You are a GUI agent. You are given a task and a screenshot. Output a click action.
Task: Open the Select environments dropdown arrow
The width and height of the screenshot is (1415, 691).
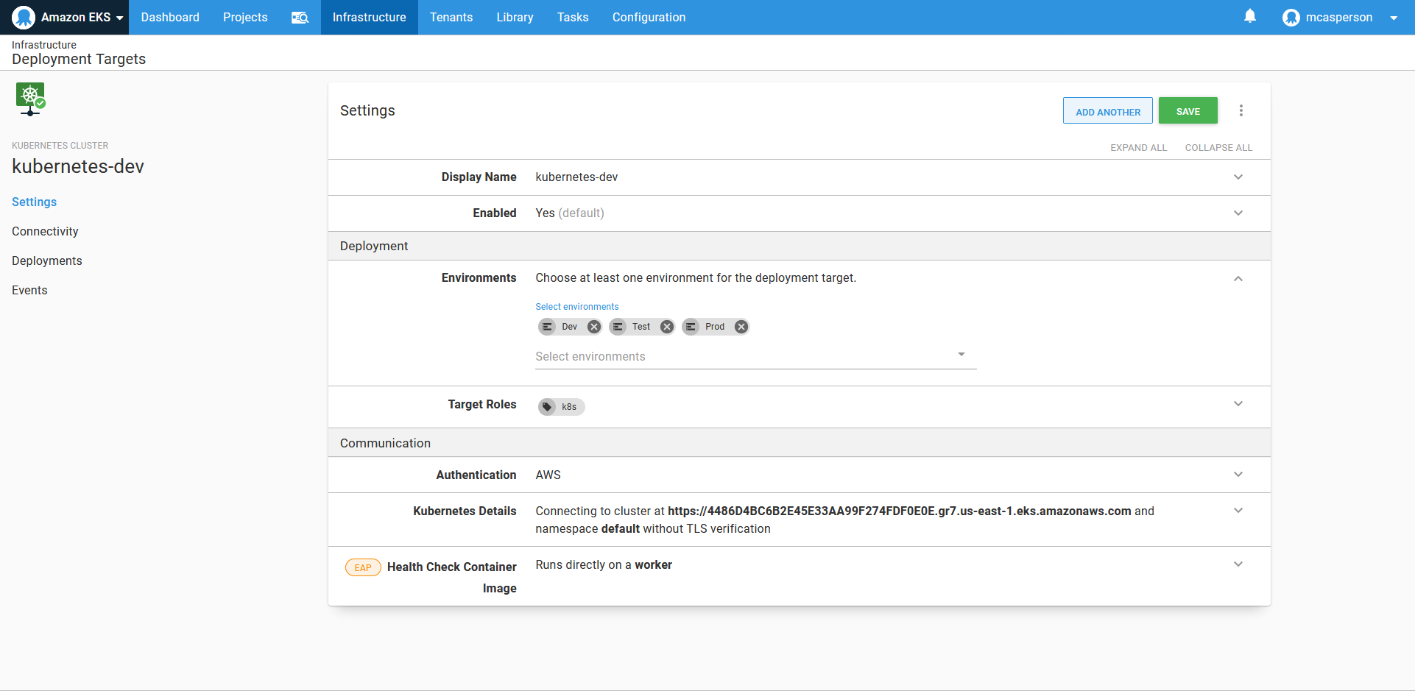point(961,354)
